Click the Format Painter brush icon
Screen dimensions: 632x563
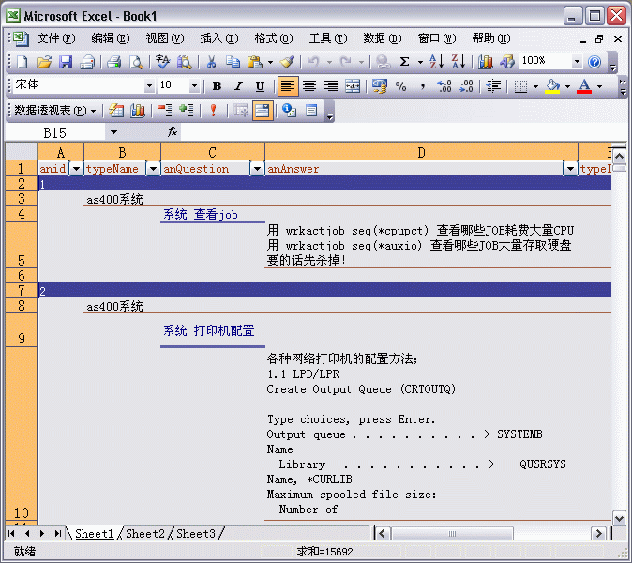[x=287, y=62]
